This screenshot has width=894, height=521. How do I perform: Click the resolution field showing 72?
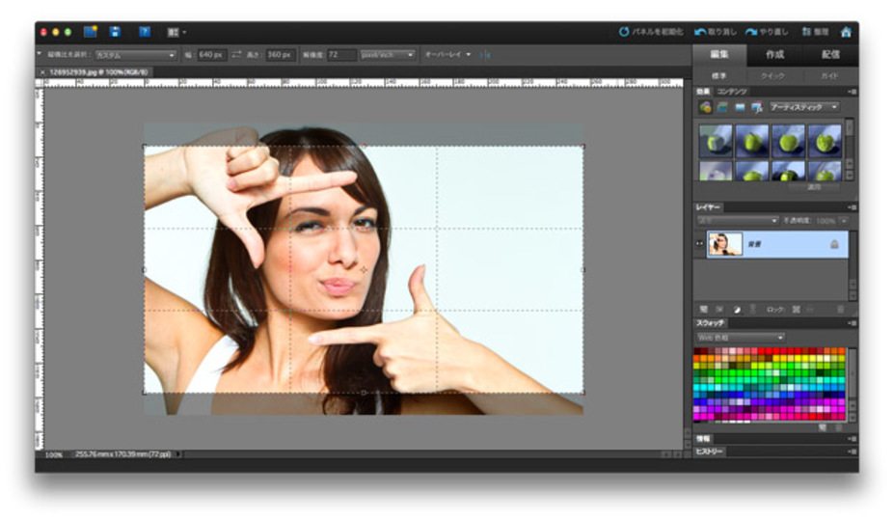341,55
